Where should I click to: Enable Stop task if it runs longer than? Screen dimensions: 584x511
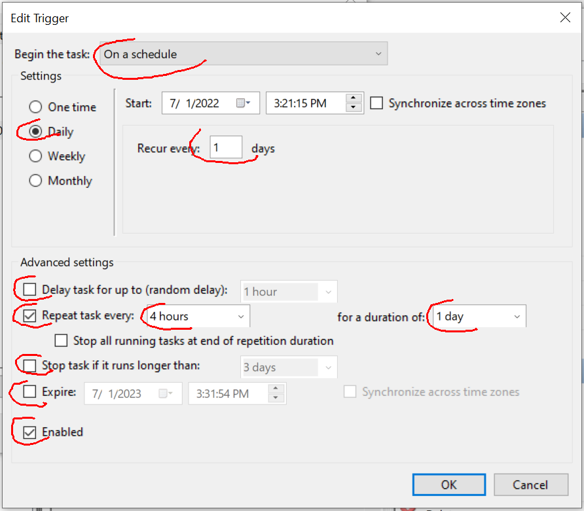pyautogui.click(x=29, y=366)
